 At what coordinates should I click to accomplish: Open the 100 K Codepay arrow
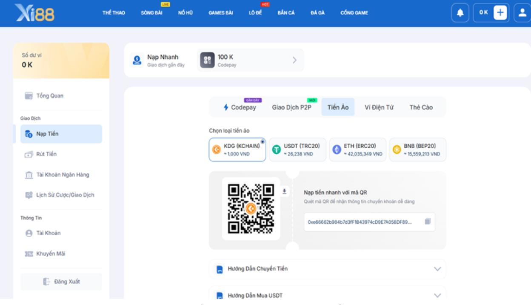(x=294, y=60)
